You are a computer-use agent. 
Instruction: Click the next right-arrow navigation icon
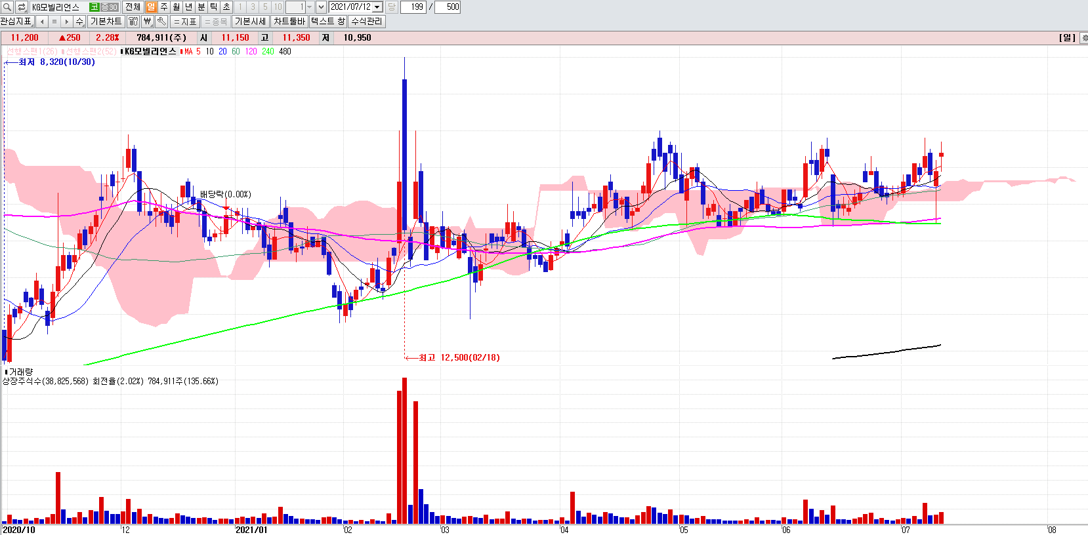67,22
